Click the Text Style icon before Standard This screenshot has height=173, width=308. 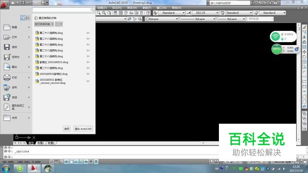pos(155,13)
